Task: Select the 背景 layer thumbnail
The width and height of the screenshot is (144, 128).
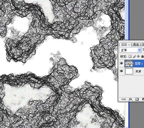Action: [x=129, y=71]
